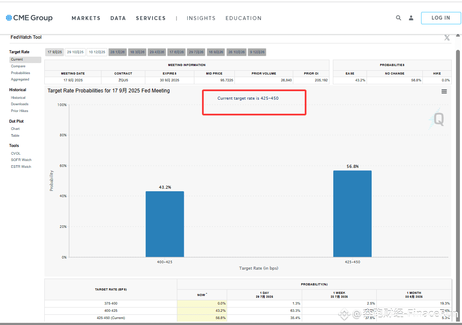
Task: Click the 205,192 prior OI value
Action: click(321, 81)
